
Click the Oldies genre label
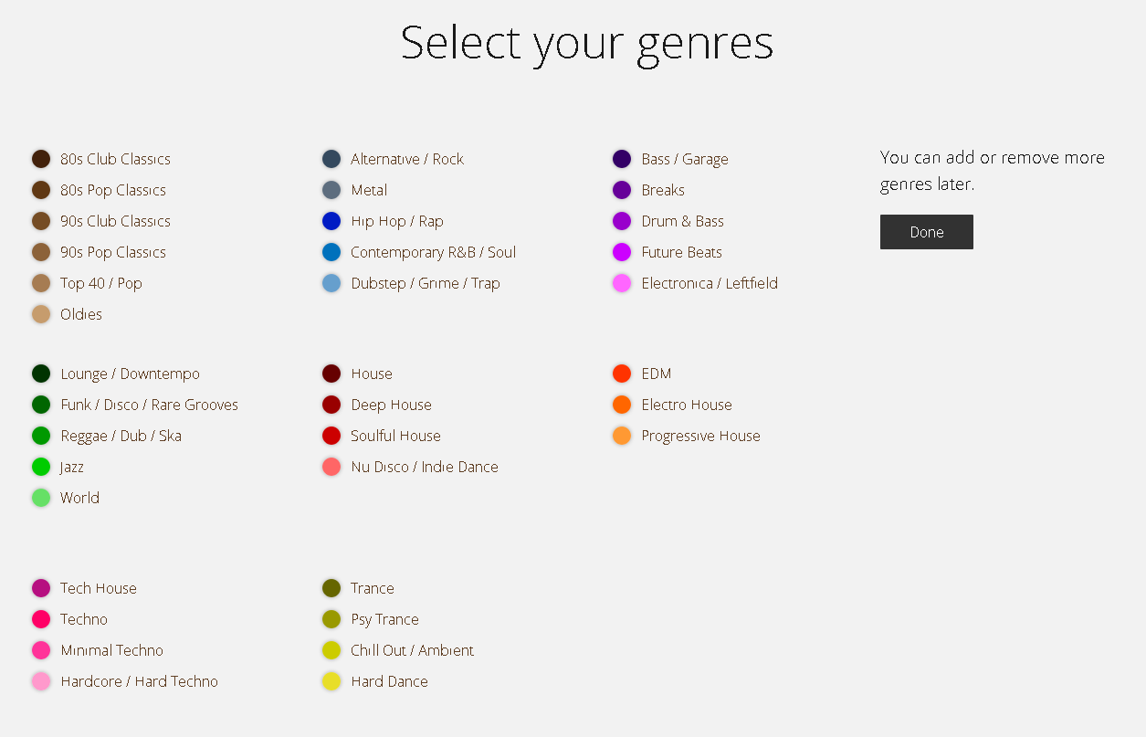click(81, 314)
